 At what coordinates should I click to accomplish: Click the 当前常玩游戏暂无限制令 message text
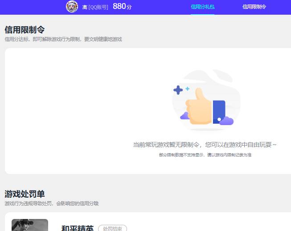tap(205, 145)
